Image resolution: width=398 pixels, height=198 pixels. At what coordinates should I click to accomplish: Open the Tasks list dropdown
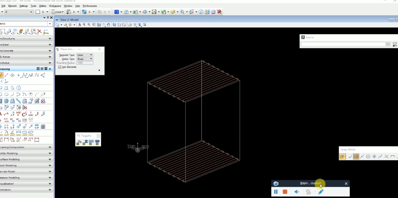[50, 24]
